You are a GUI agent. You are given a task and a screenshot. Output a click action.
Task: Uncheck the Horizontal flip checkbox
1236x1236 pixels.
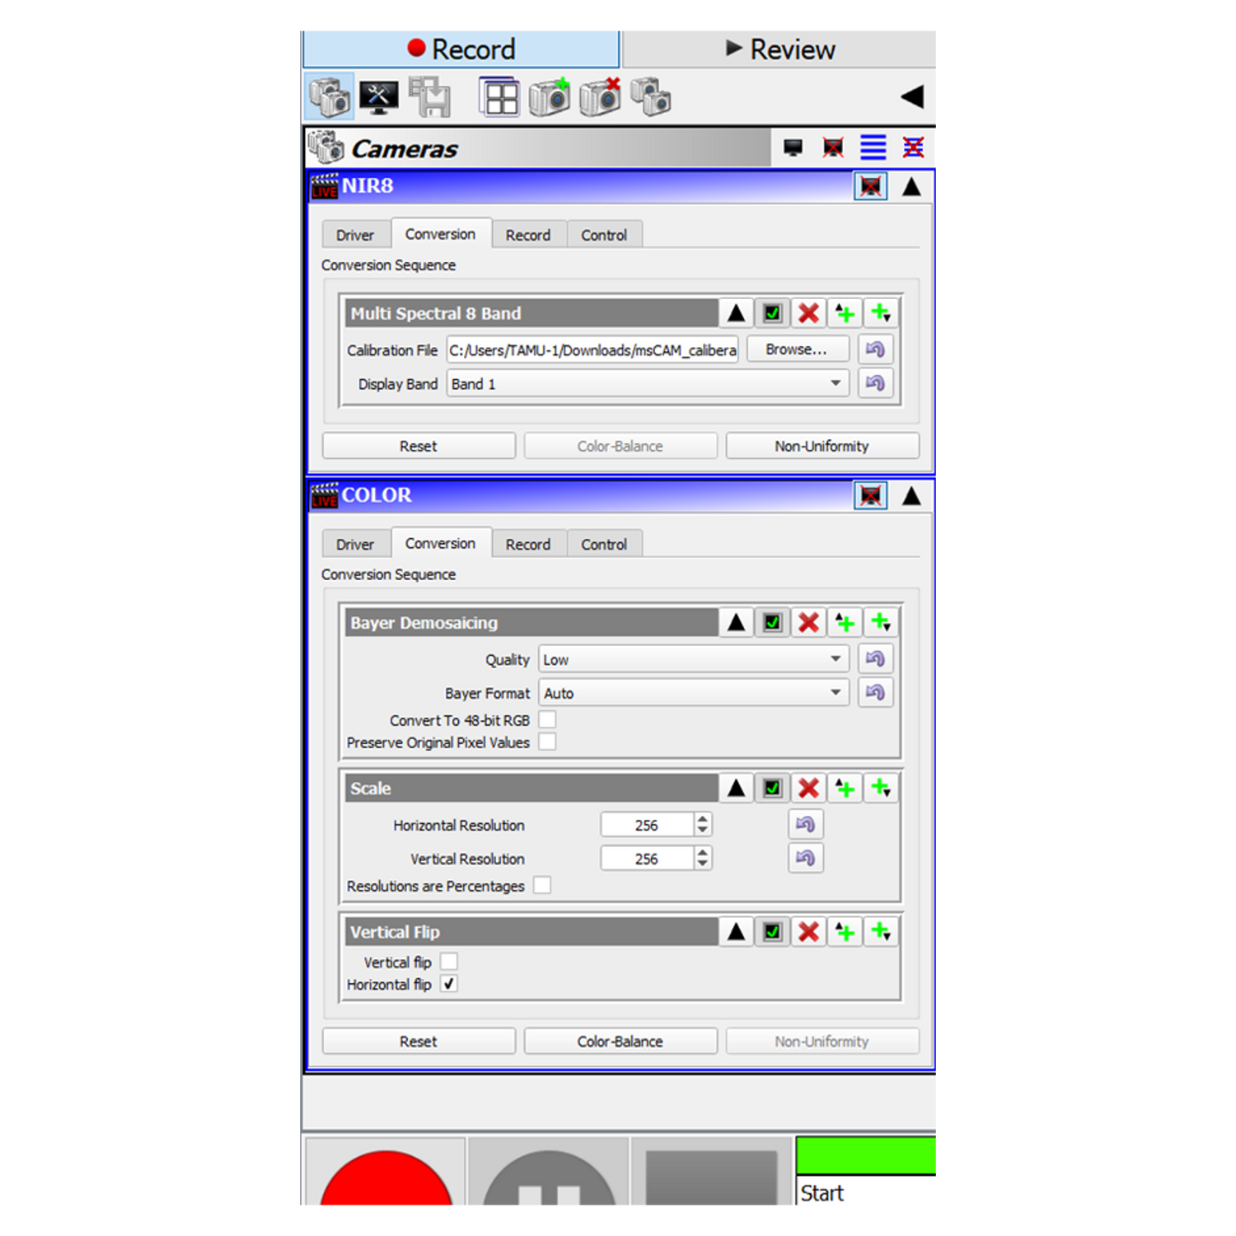(x=449, y=984)
